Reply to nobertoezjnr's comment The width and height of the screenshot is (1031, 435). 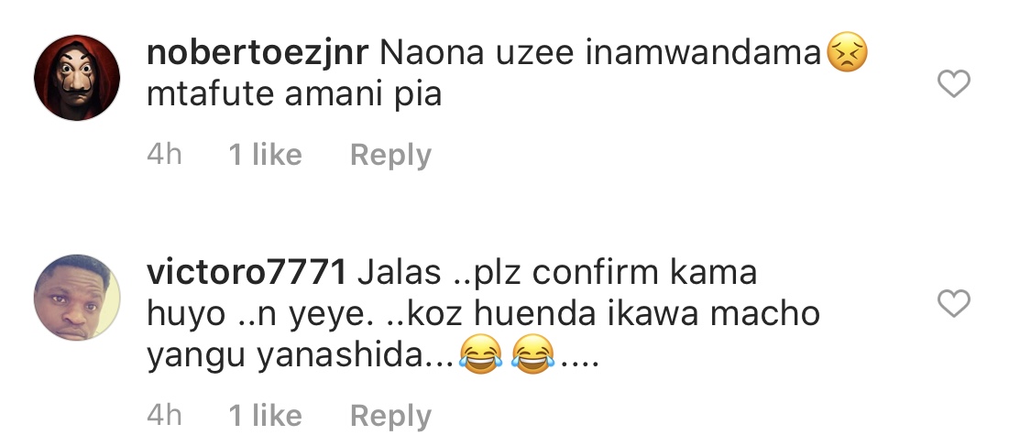[390, 156]
